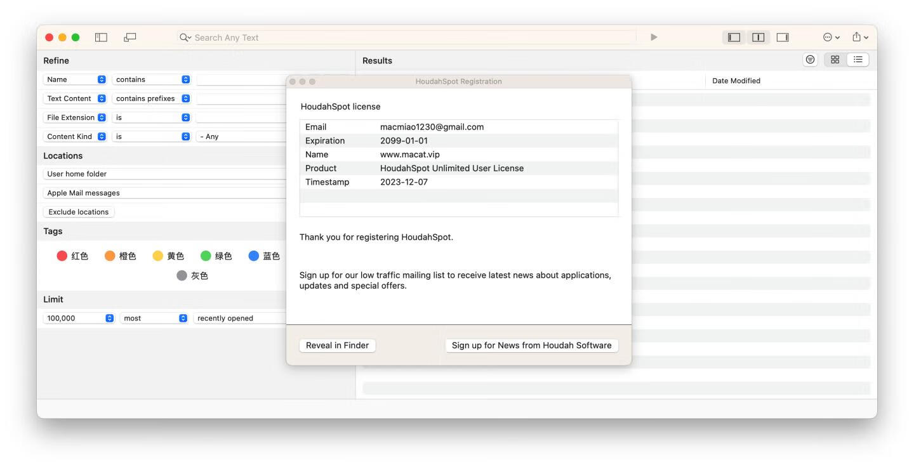The height and width of the screenshot is (467, 914).
Task: Open the contains prefixes dropdown
Action: [151, 98]
